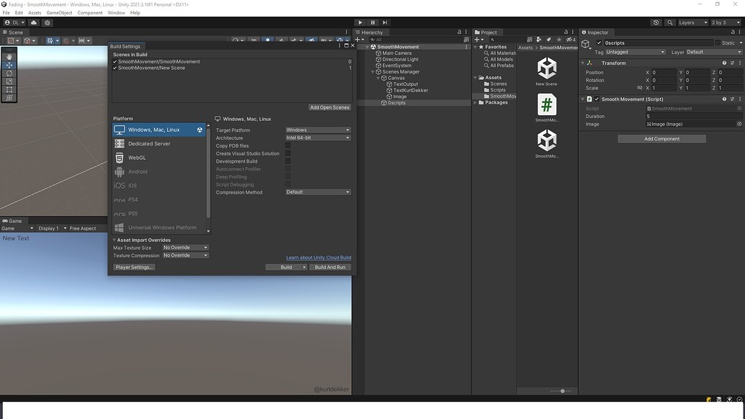The image size is (745, 419).
Task: Open the Target Platform dropdown
Action: 317,130
